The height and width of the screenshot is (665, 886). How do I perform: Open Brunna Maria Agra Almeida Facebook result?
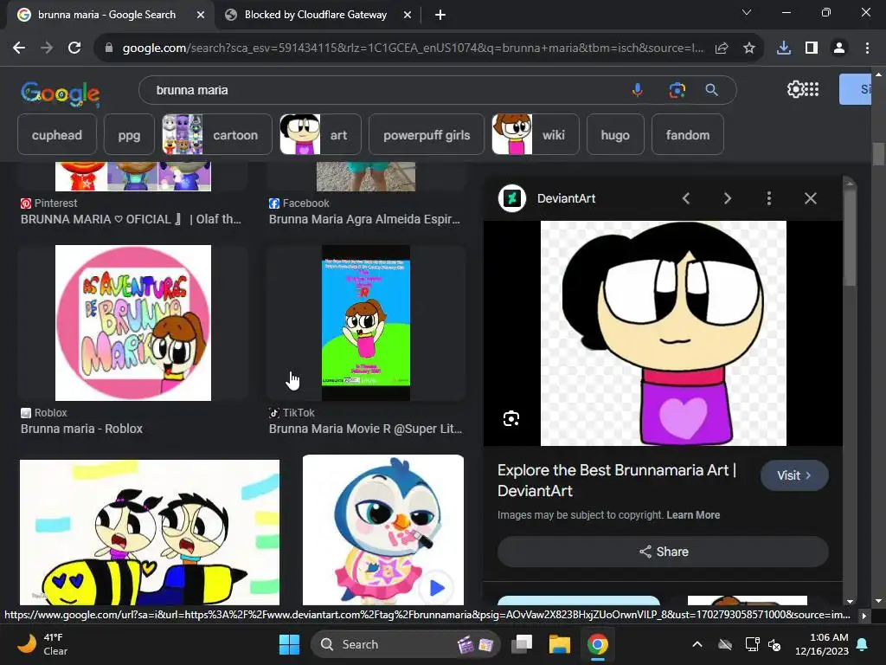tap(364, 219)
